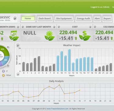The height and width of the screenshot is (111, 114).
Task: Click the sun leaf icon in last month panel
Action: (50, 36)
